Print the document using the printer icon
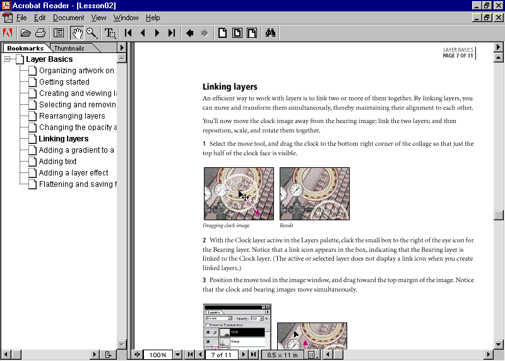This screenshot has height=361, width=505. point(40,33)
